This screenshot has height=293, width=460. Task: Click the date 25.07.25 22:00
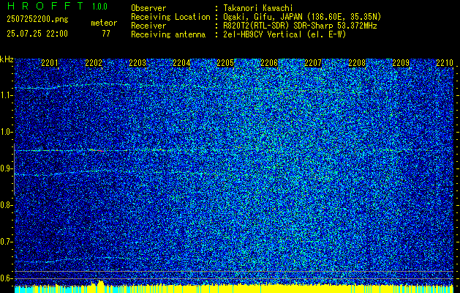(x=37, y=34)
